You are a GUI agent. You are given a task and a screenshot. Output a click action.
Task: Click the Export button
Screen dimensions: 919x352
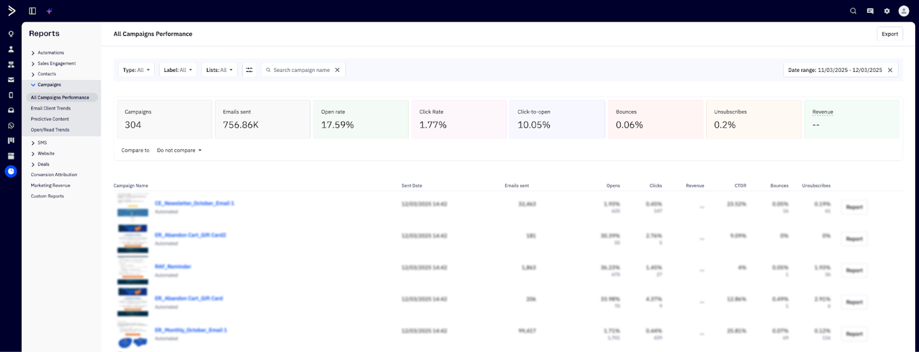coord(889,34)
